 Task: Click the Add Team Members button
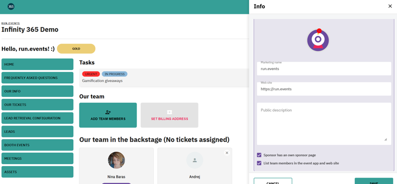[x=108, y=115]
